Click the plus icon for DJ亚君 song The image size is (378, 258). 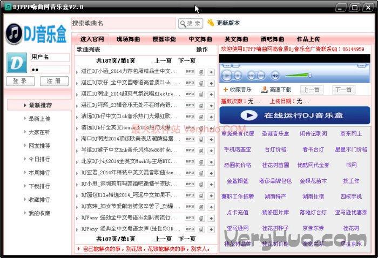211,173
